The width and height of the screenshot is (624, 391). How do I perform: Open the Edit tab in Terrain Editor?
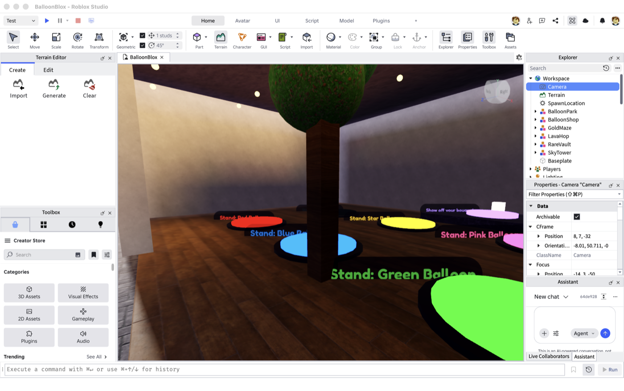(x=48, y=70)
